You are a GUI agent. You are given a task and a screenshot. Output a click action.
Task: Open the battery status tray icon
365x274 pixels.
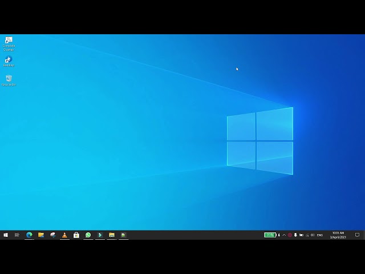301,235
